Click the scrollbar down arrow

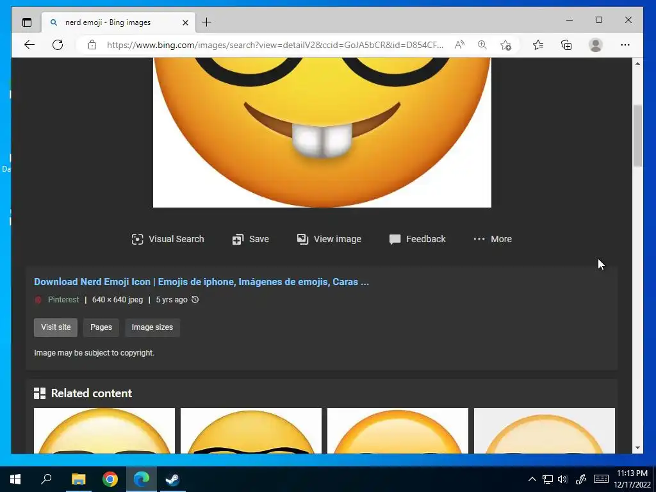point(637,448)
